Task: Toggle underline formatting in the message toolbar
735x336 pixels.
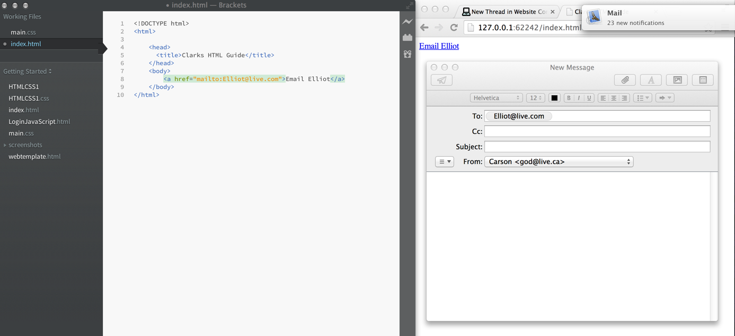Action: point(589,98)
